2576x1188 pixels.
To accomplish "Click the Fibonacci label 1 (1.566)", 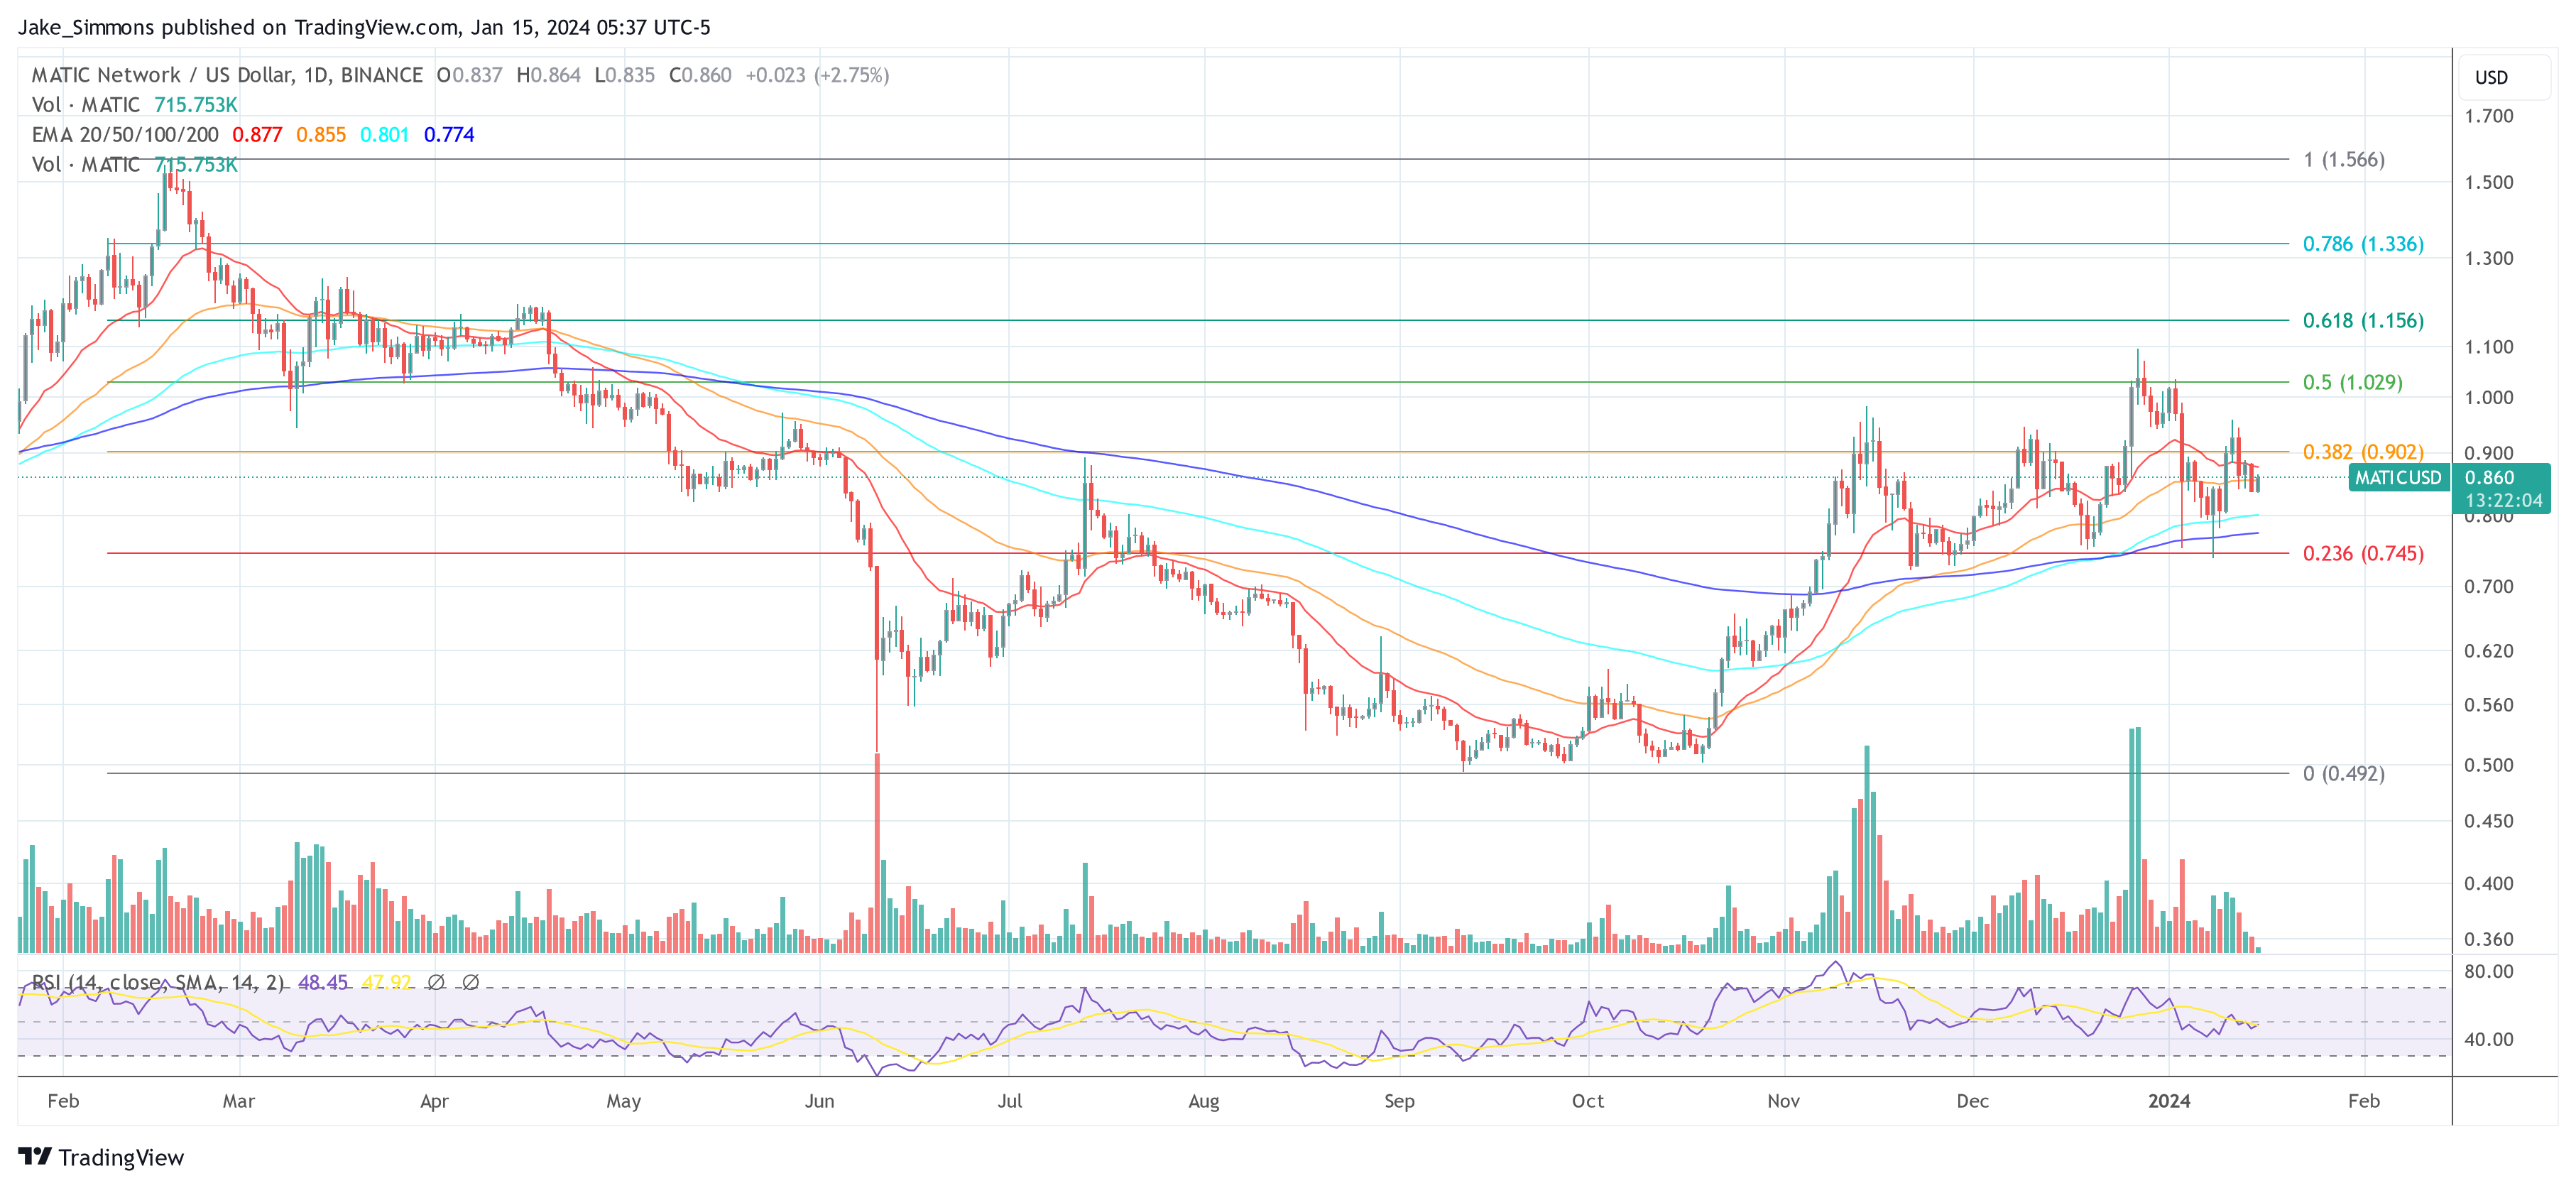I will click(x=2344, y=159).
